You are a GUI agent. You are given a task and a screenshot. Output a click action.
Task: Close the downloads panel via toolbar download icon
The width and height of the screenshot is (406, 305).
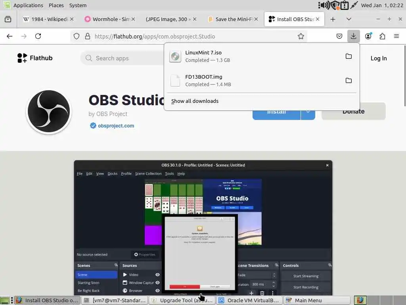353,36
